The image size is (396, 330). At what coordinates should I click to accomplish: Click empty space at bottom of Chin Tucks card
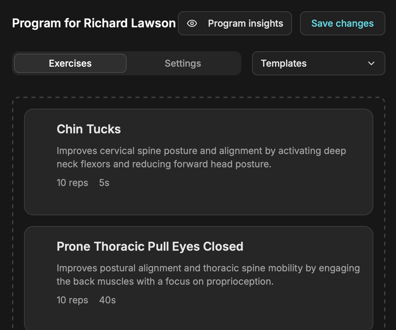(x=198, y=202)
